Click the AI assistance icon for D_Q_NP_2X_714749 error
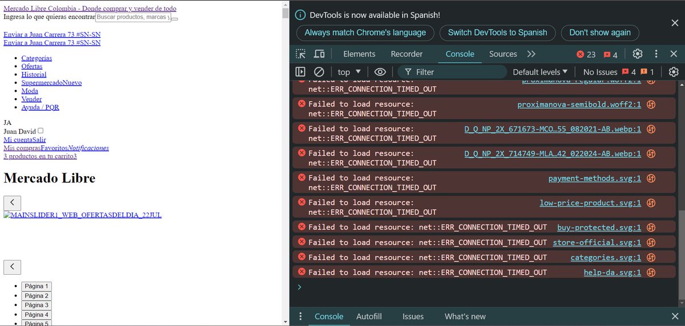The height and width of the screenshot is (326, 685). pos(651,154)
